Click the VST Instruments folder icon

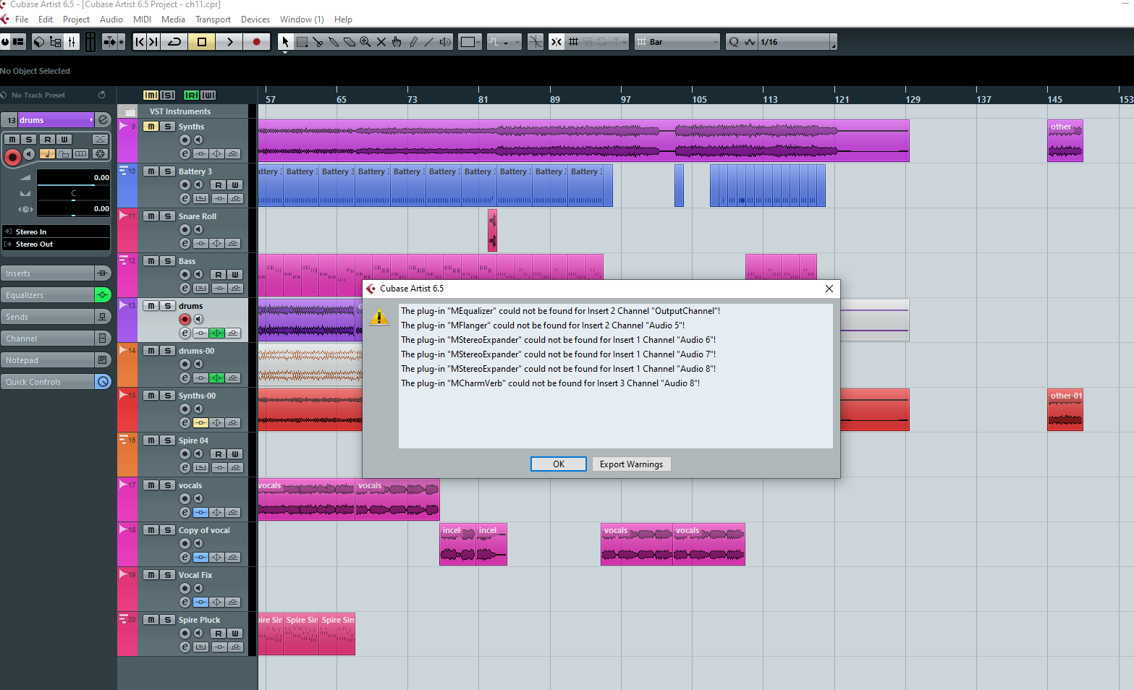pyautogui.click(x=130, y=111)
